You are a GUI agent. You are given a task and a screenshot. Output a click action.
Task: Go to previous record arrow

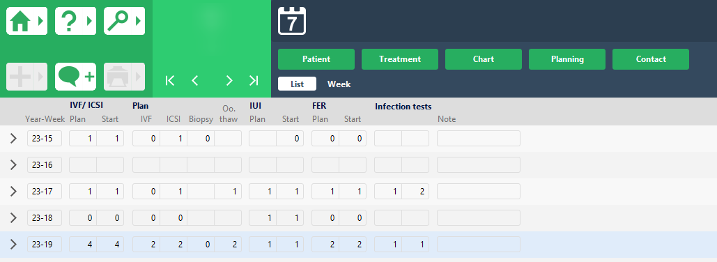(x=195, y=80)
